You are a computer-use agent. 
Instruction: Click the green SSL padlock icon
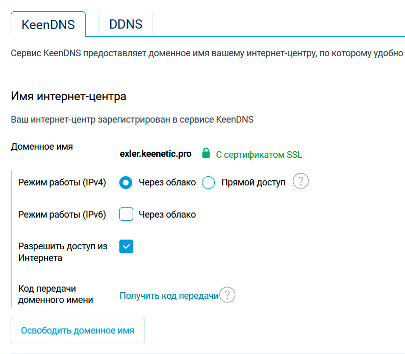coord(206,153)
